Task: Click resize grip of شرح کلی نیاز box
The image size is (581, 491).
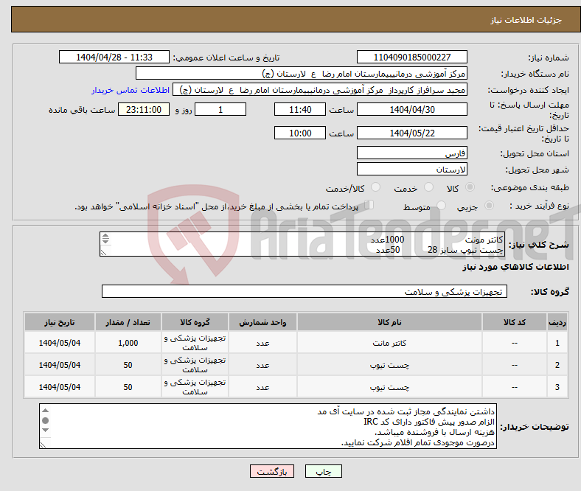Action: [104, 252]
